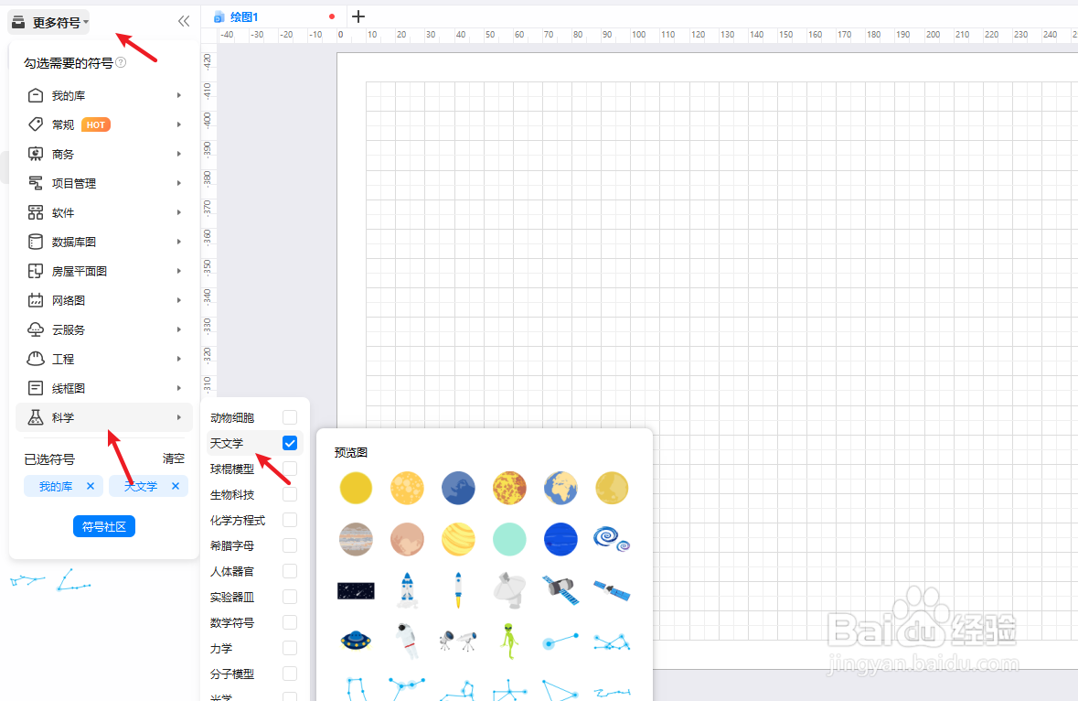
Task: Open the 数据库图 category
Action: coord(69,241)
